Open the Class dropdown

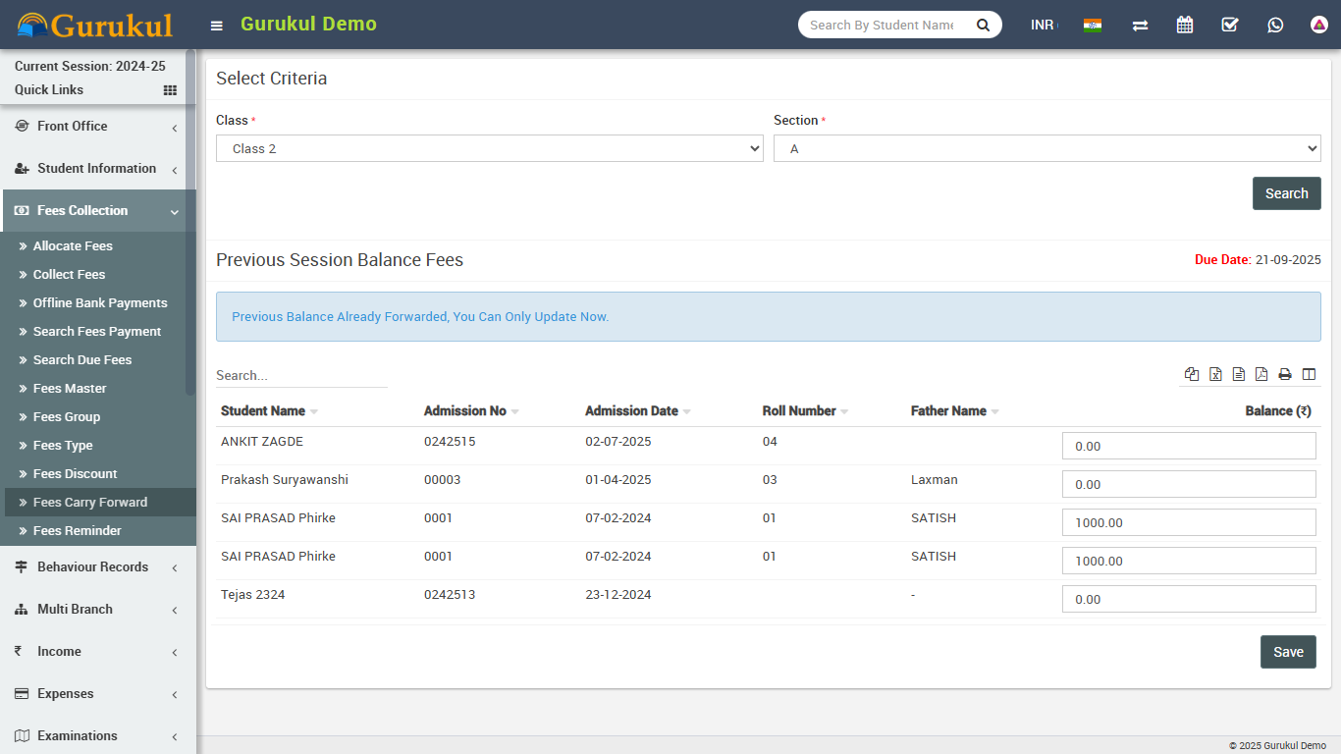tap(489, 148)
